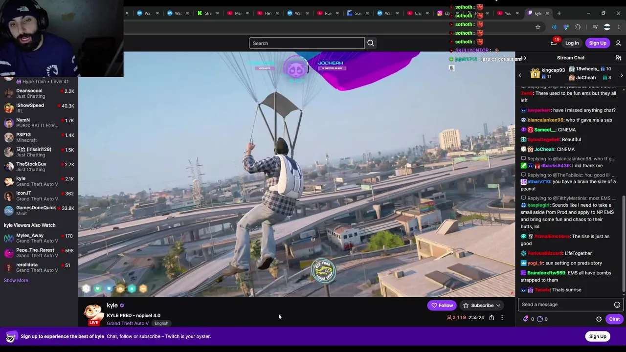The width and height of the screenshot is (626, 352).
Task: Open PSP1G channel in sidebar
Action: (x=39, y=137)
